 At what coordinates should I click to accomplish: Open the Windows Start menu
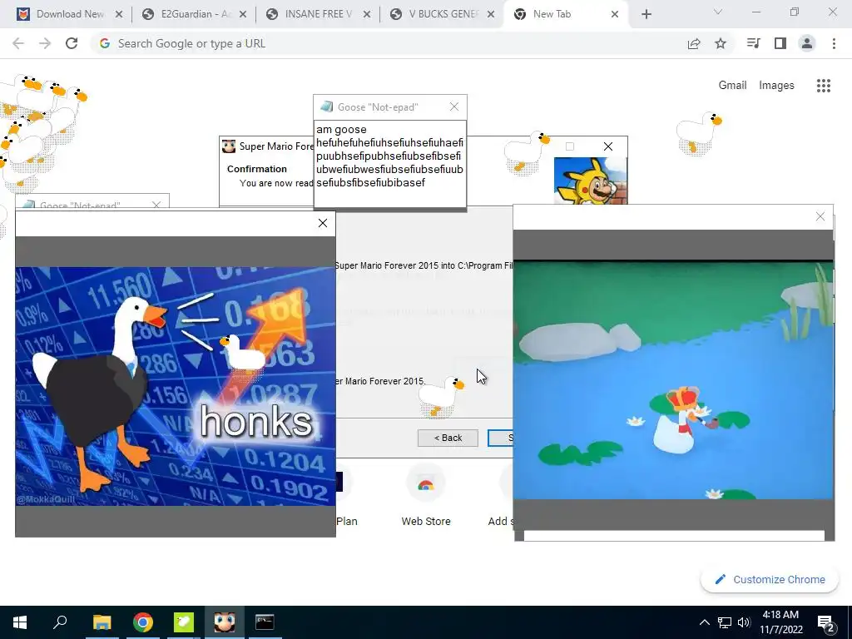(x=20, y=622)
